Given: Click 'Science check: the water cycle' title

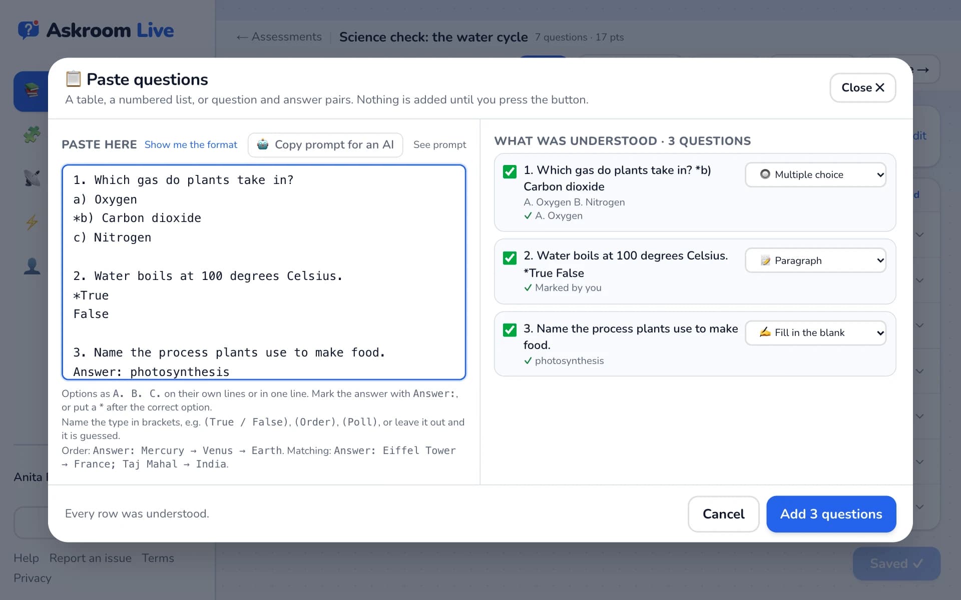Looking at the screenshot, I should pyautogui.click(x=433, y=37).
